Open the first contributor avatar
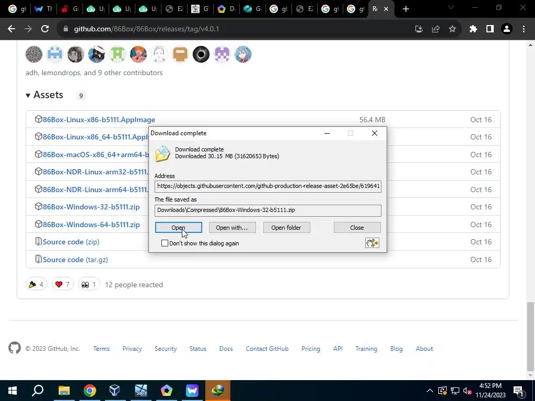Screen dimensions: 535x401 coord(34,54)
